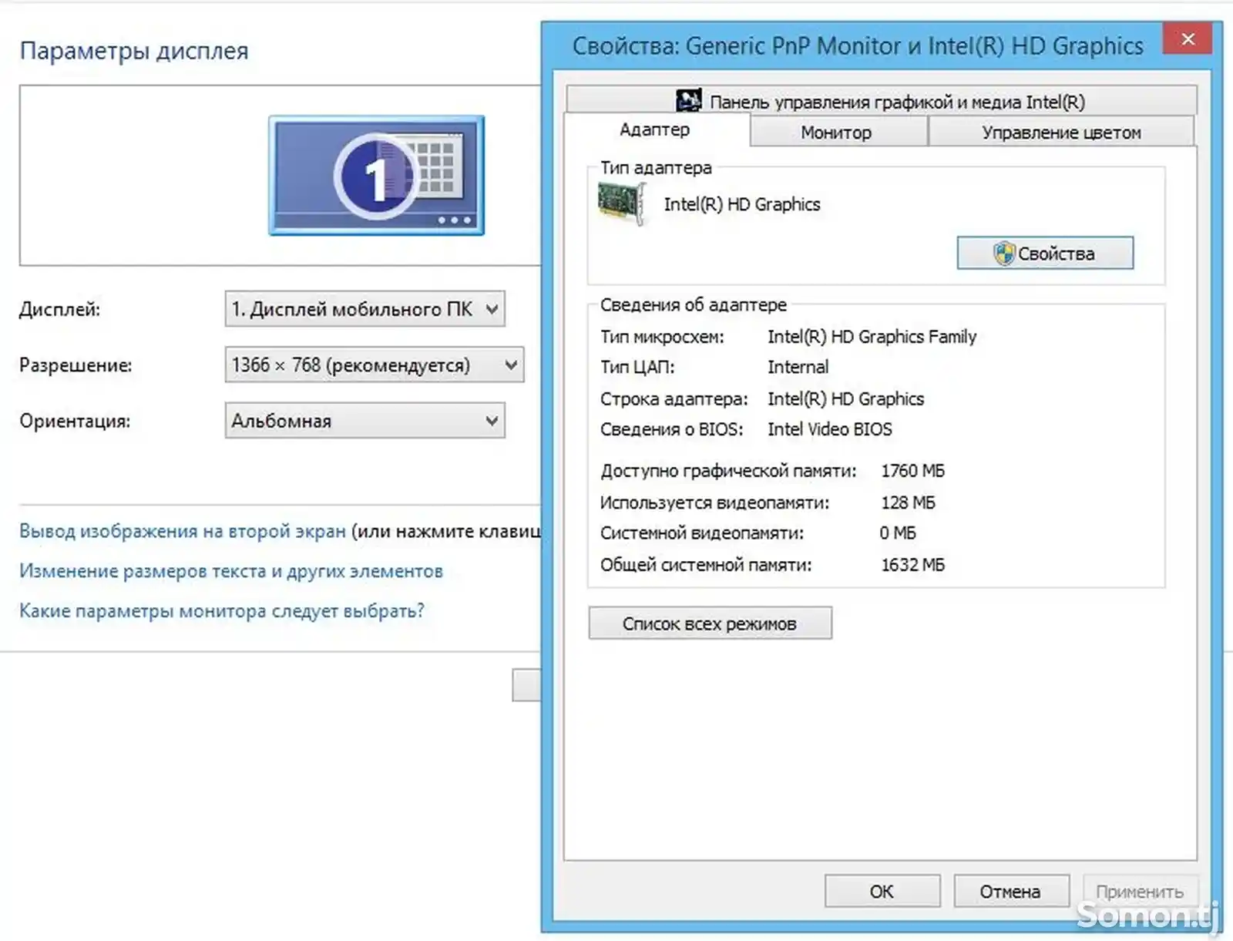
Task: Open link Какие параметры монитора следует выбрать?
Action: coord(222,611)
